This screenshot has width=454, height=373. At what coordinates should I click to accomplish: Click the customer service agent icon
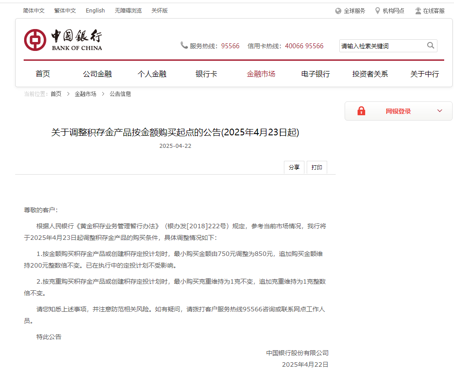coord(418,11)
